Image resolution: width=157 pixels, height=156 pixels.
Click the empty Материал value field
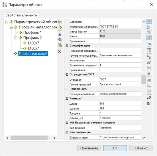click(x=120, y=22)
